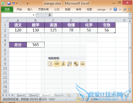Choose the Paste Values (123) option
Image resolution: width=133 pixels, height=103 pixels.
[57, 64]
